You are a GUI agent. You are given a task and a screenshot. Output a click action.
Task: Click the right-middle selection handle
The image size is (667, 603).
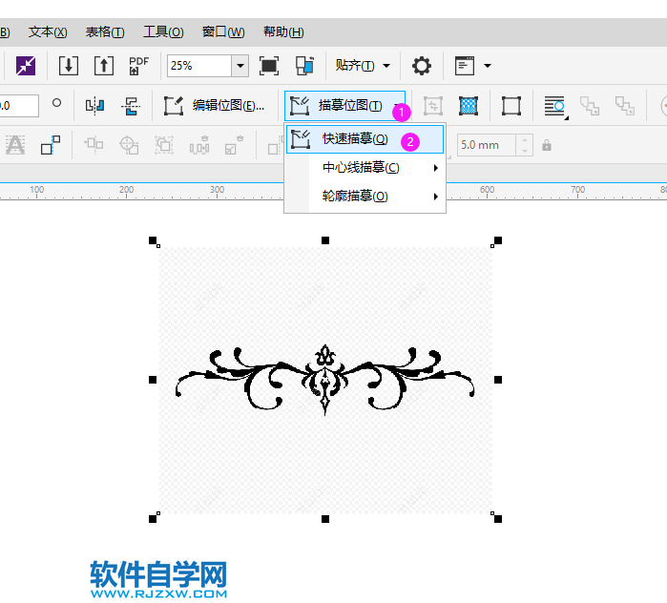498,380
